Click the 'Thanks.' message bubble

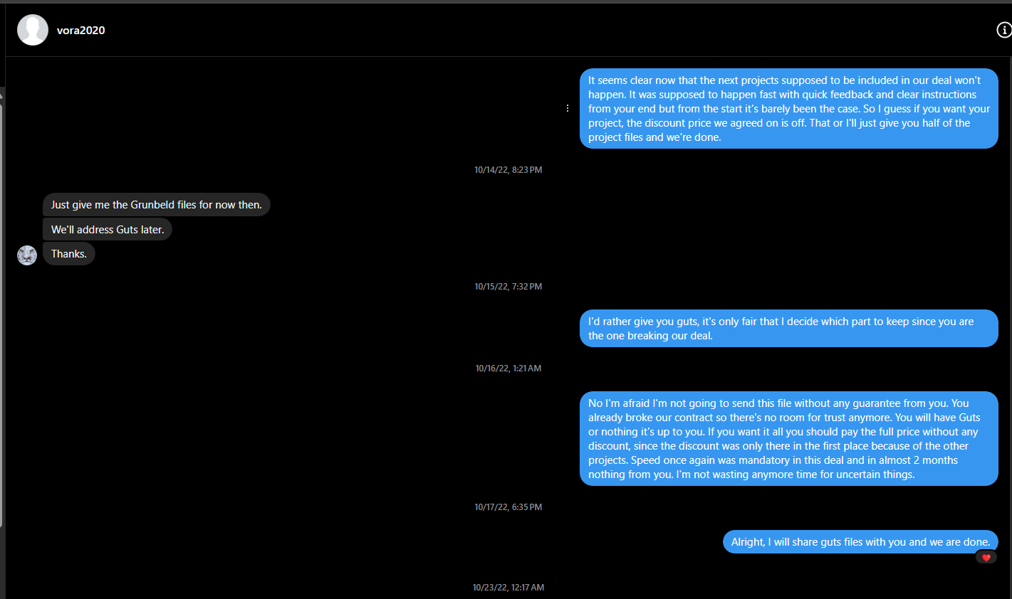click(x=69, y=254)
